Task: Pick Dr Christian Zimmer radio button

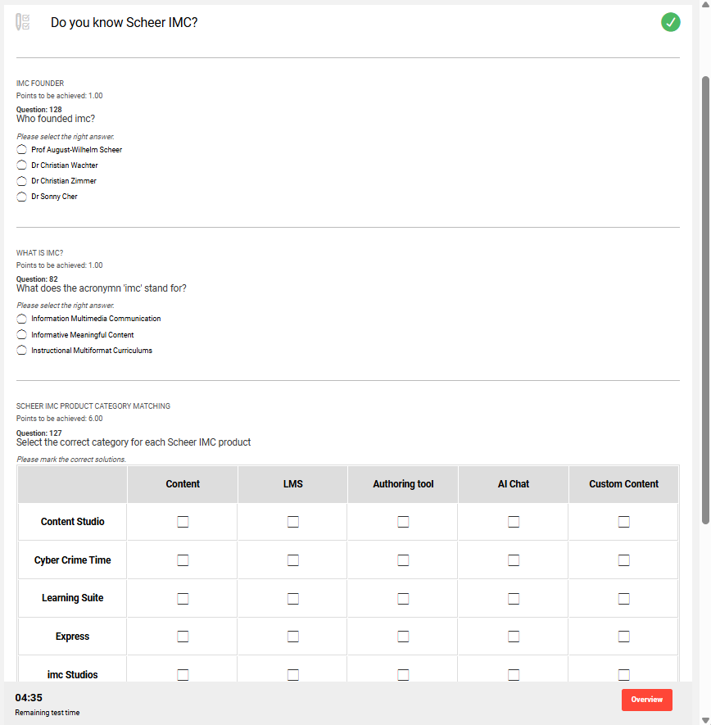Action: click(x=22, y=181)
